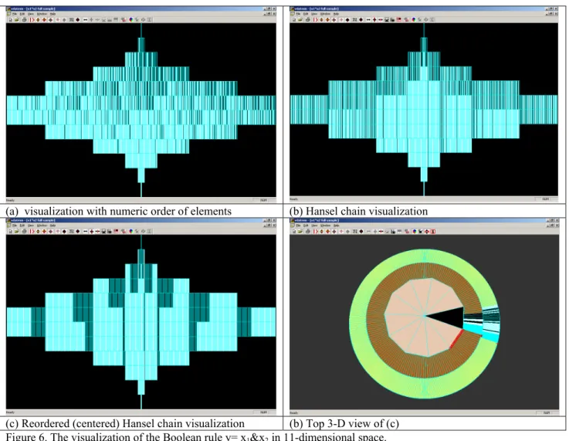
Task: Close the Top 3-D view window
Action: [557, 220]
